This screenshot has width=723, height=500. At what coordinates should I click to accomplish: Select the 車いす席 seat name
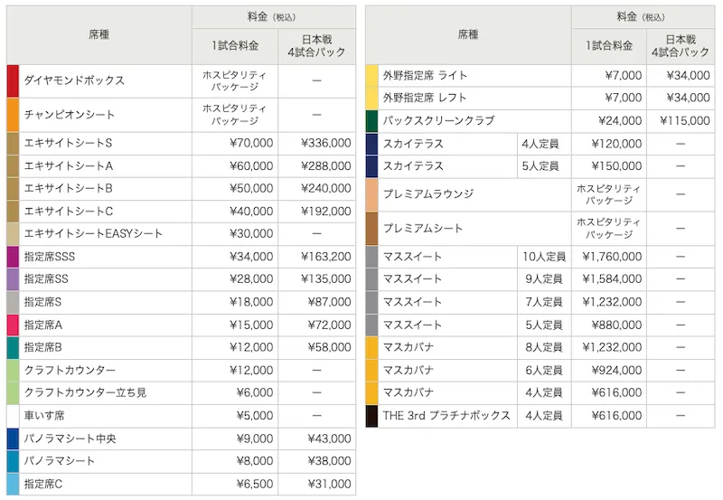(x=44, y=416)
